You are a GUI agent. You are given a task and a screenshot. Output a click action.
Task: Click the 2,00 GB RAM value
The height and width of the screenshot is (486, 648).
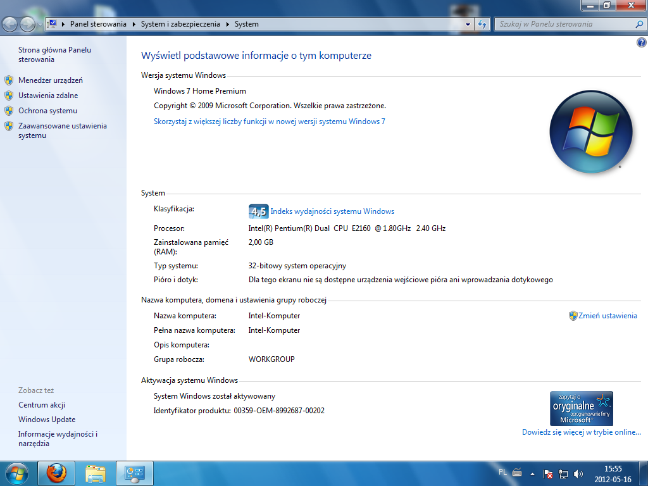tap(261, 242)
